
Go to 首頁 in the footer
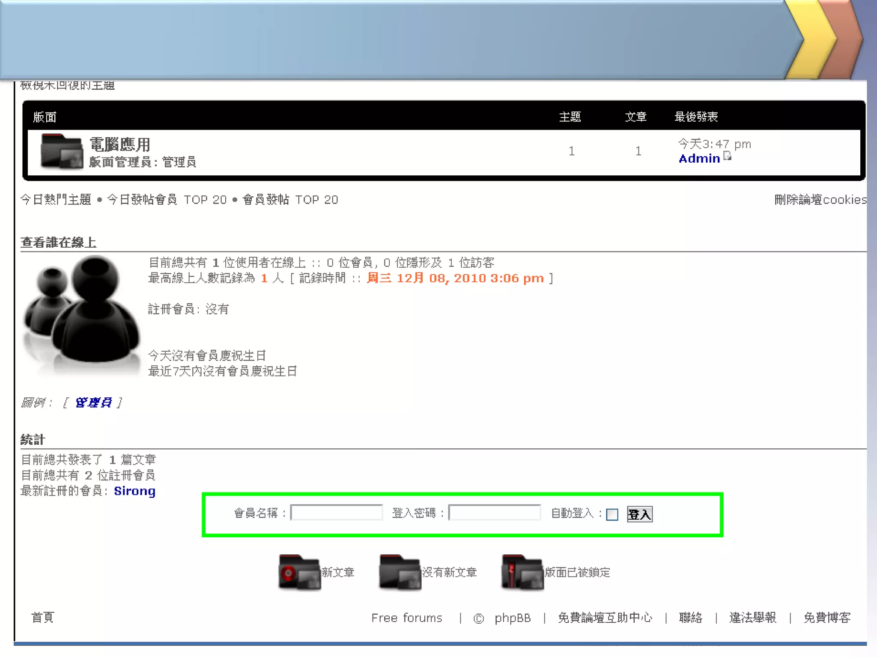(x=42, y=617)
